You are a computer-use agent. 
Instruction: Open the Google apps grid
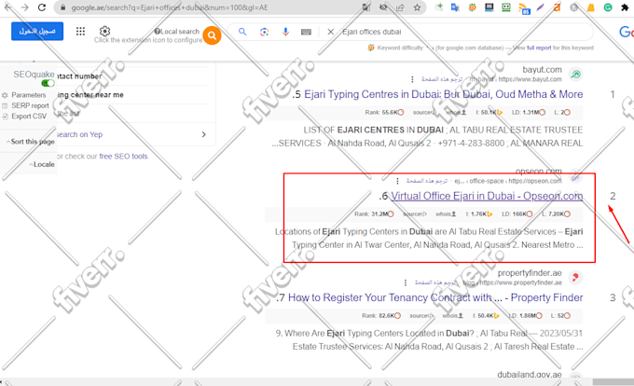[80, 31]
